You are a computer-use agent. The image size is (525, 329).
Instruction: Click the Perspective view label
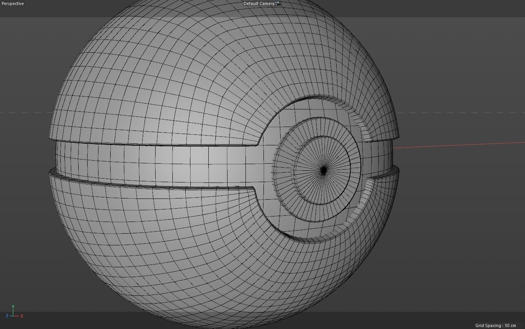point(13,4)
